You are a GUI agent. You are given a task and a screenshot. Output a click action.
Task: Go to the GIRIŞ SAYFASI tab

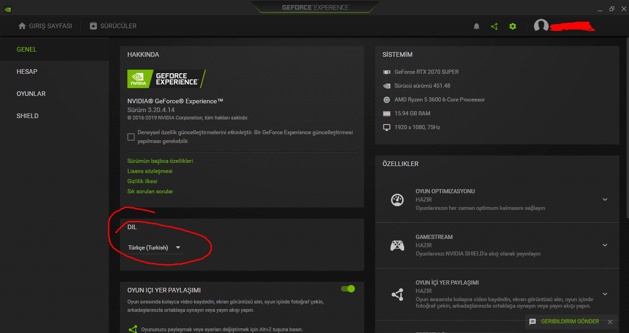click(x=45, y=26)
